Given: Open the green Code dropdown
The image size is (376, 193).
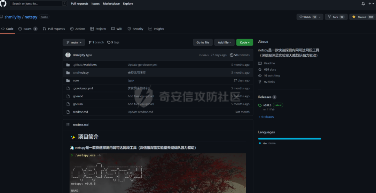Looking at the screenshot, I should [x=245, y=42].
